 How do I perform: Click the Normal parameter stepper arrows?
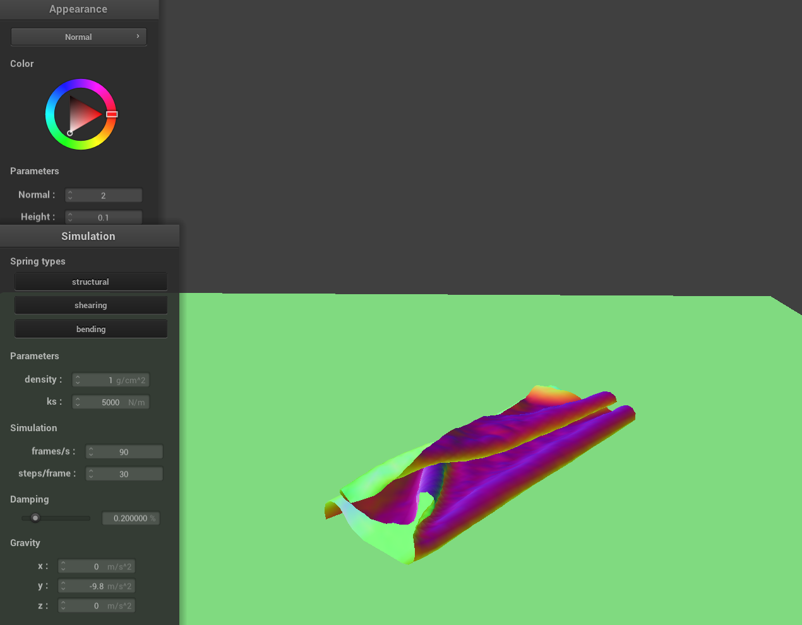70,196
